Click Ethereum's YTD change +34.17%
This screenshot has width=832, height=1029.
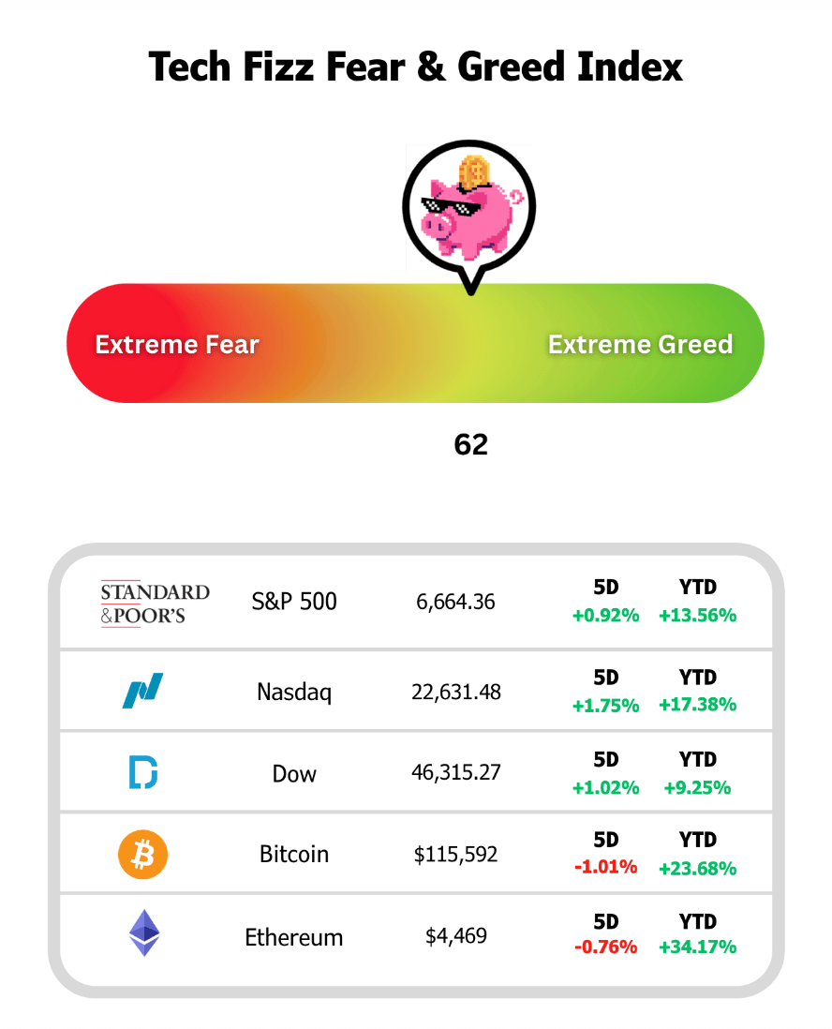(697, 947)
